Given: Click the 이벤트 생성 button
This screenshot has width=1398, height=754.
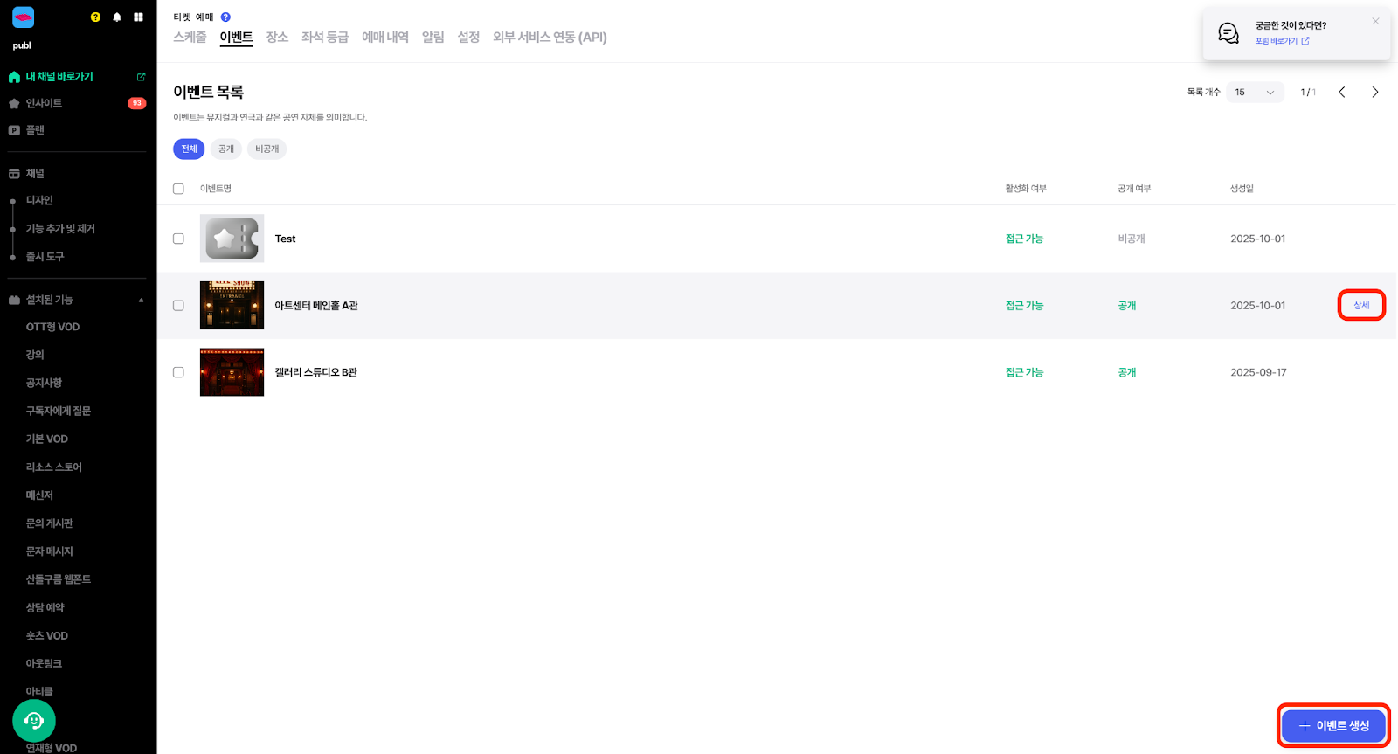Looking at the screenshot, I should (1333, 725).
